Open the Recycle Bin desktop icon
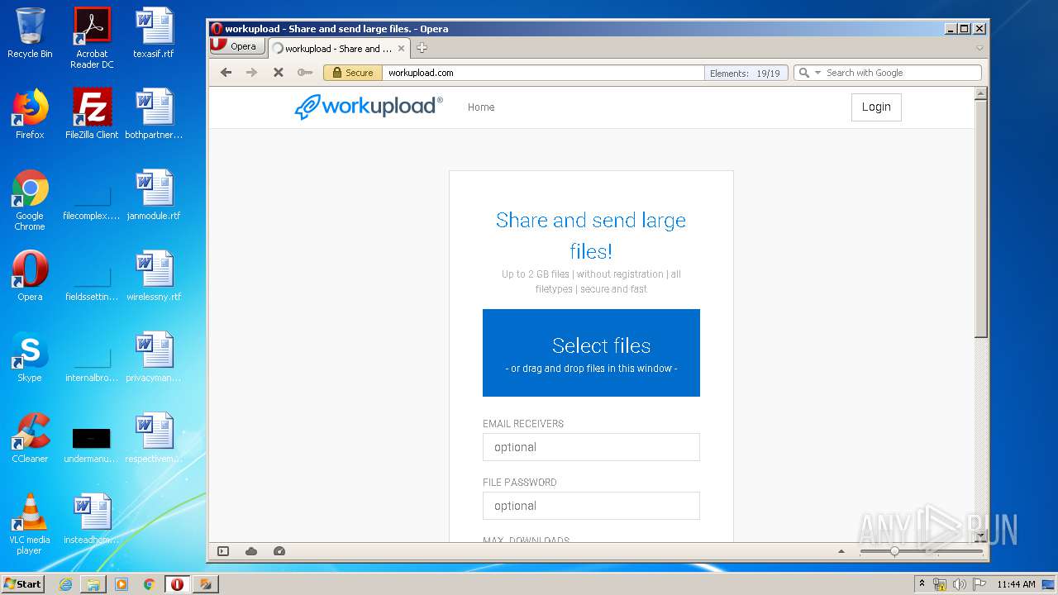The height and width of the screenshot is (595, 1058). coord(30,33)
